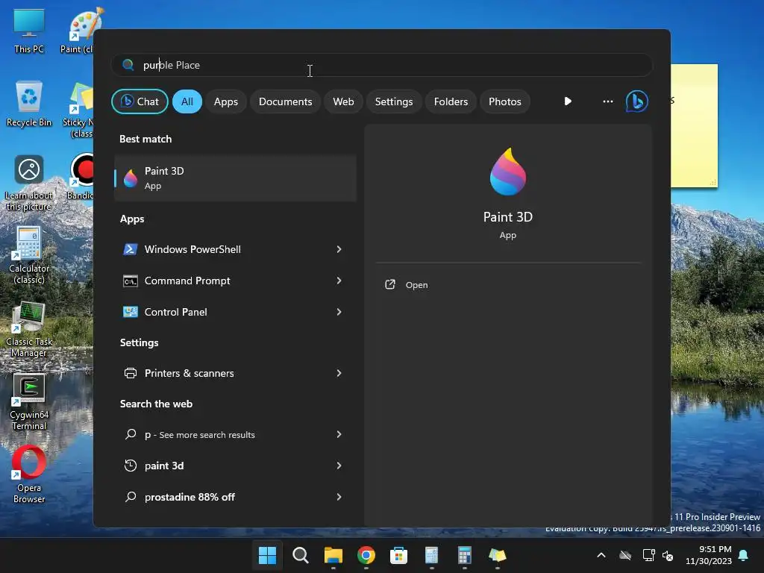Click Open in the Paint 3D preview
Viewport: 764px width, 573px height.
tap(407, 285)
